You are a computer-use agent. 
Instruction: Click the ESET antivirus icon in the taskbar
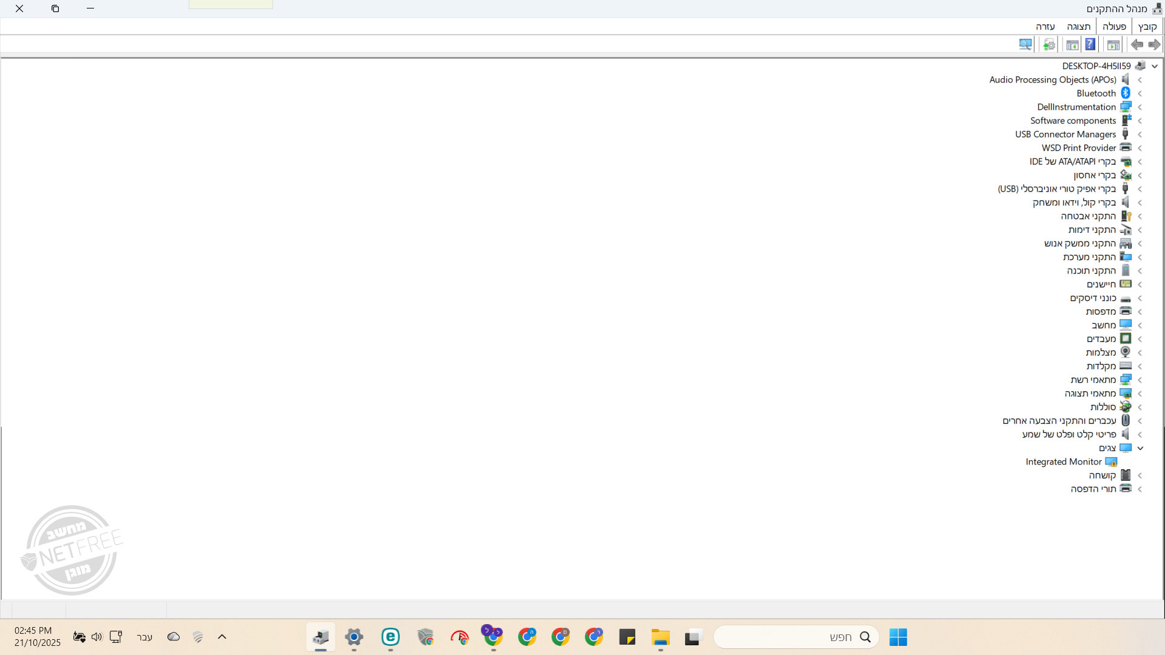[390, 637]
